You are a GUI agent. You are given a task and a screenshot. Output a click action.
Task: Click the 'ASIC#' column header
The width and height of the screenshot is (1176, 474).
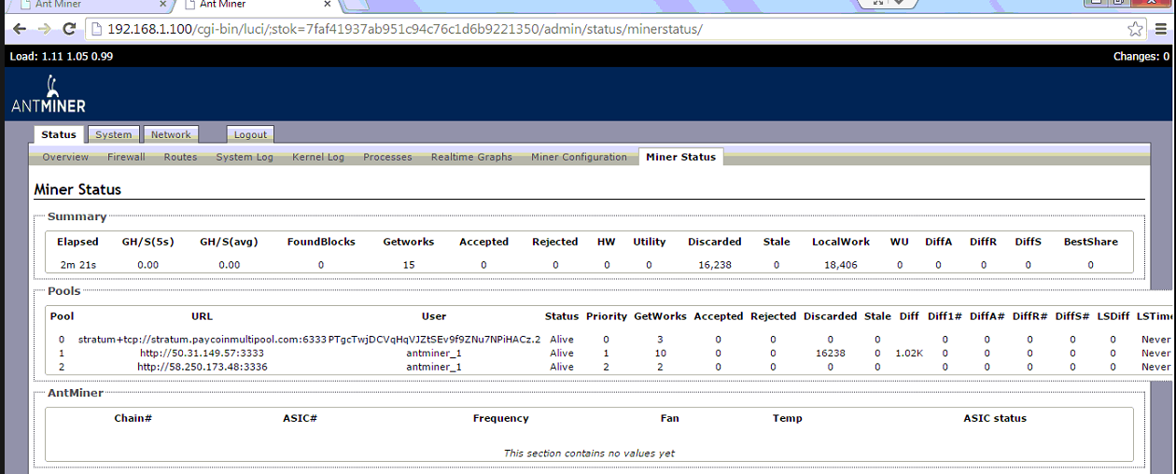coord(301,418)
